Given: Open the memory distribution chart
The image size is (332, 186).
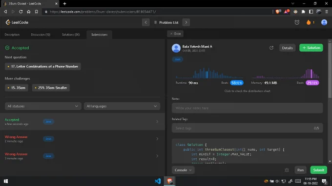Looking at the screenshot, I should (x=285, y=73).
